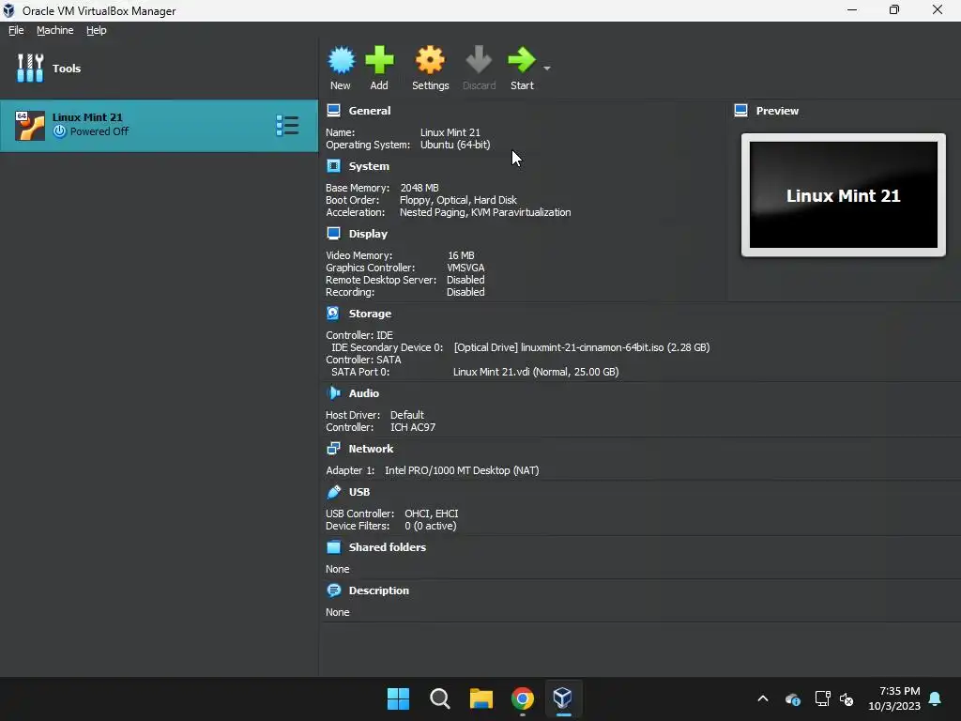Click the Linux Mint 21.vdi disk entry
Screen dimensions: 961x721
pyautogui.click(x=536, y=372)
